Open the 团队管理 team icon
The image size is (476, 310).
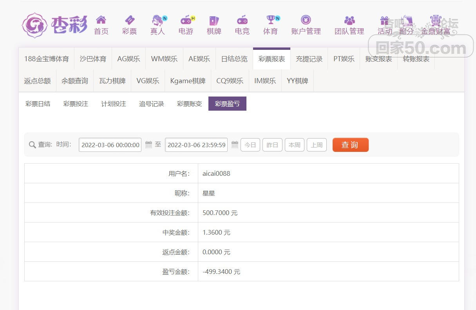point(349,20)
